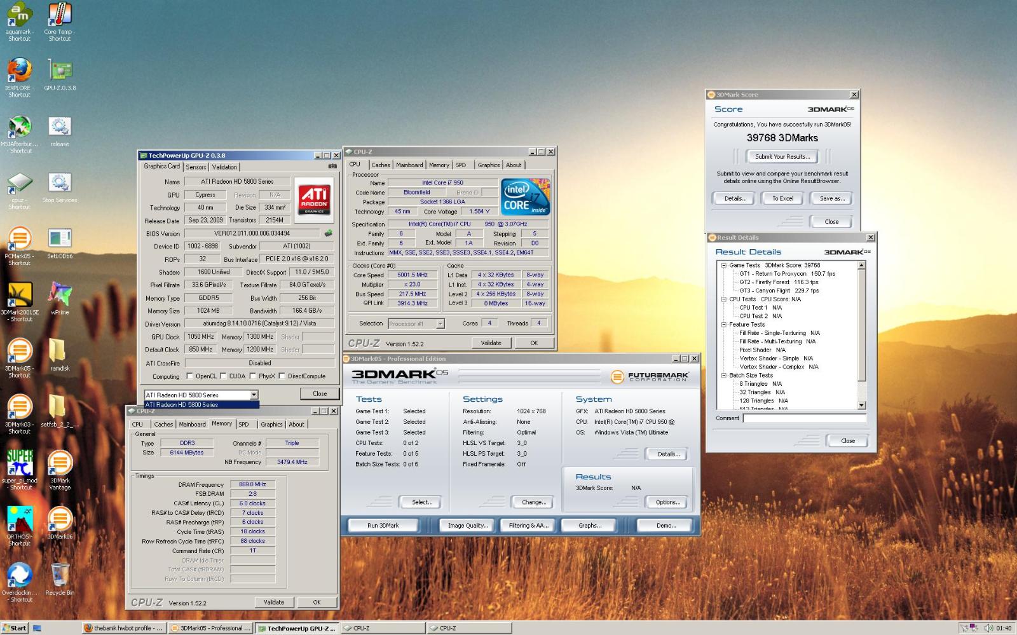Click the Result Details vertical scrollbar
1017x635 pixels.
pos(862,335)
